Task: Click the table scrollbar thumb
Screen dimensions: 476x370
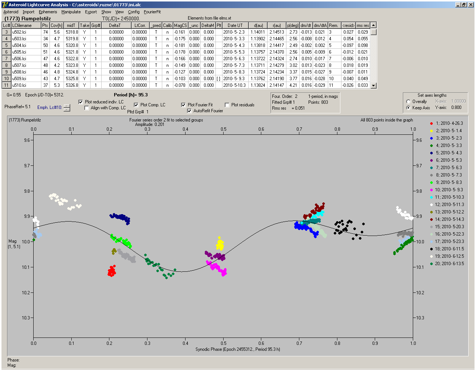Action: pyautogui.click(x=374, y=32)
